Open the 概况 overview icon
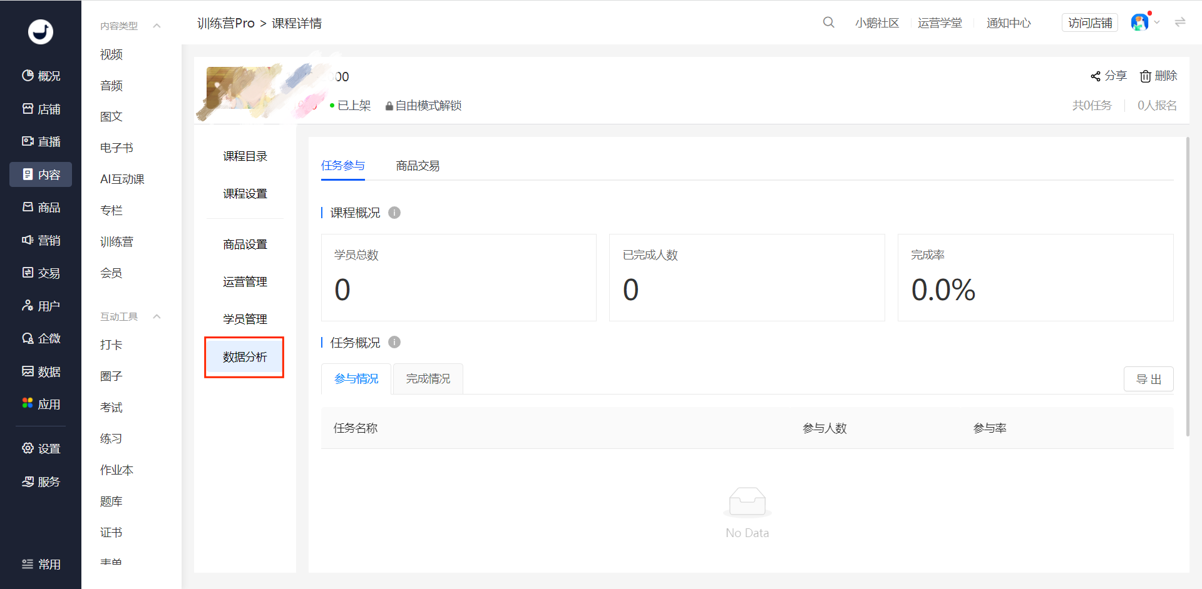Viewport: 1202px width, 589px height. 28,76
